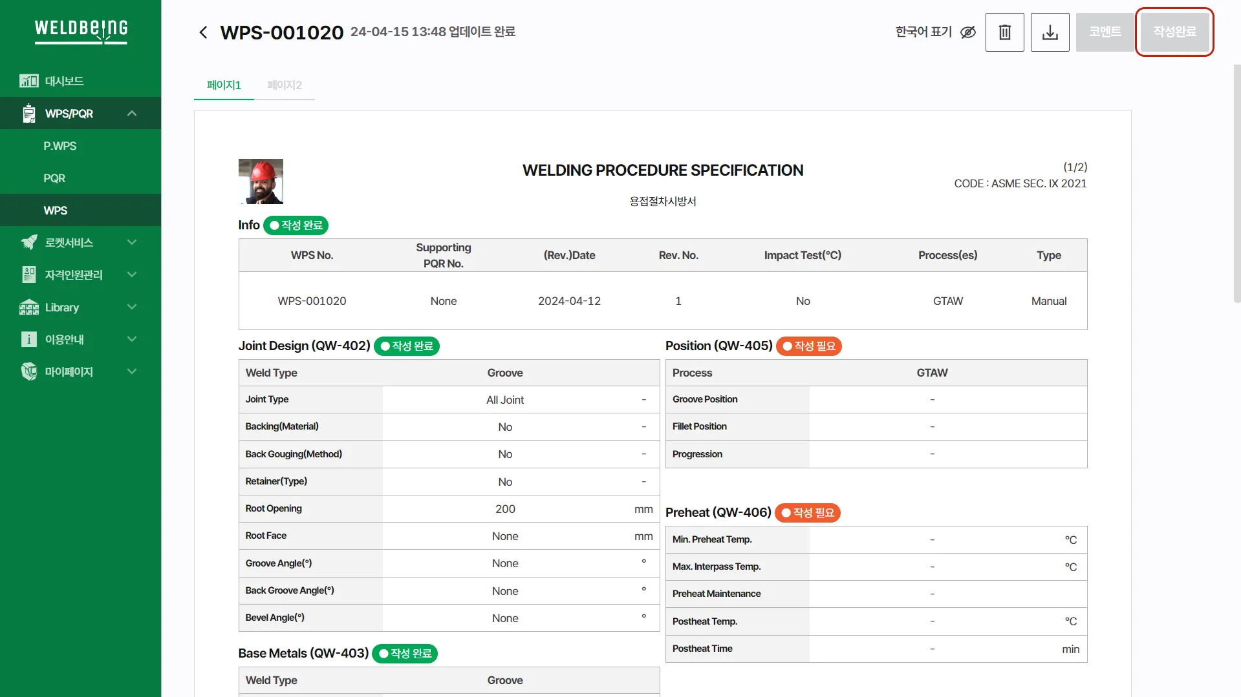Click the WELDBEING logo
The image size is (1241, 697).
81,30
